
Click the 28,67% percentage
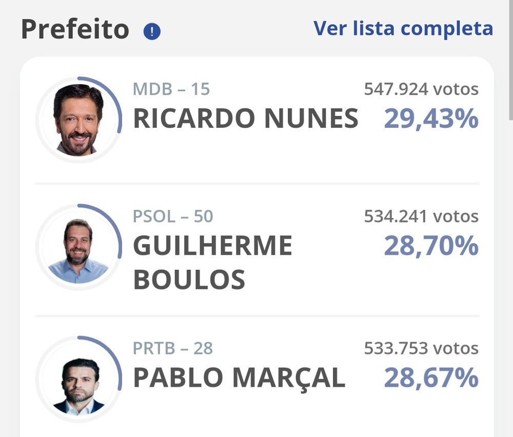(431, 379)
